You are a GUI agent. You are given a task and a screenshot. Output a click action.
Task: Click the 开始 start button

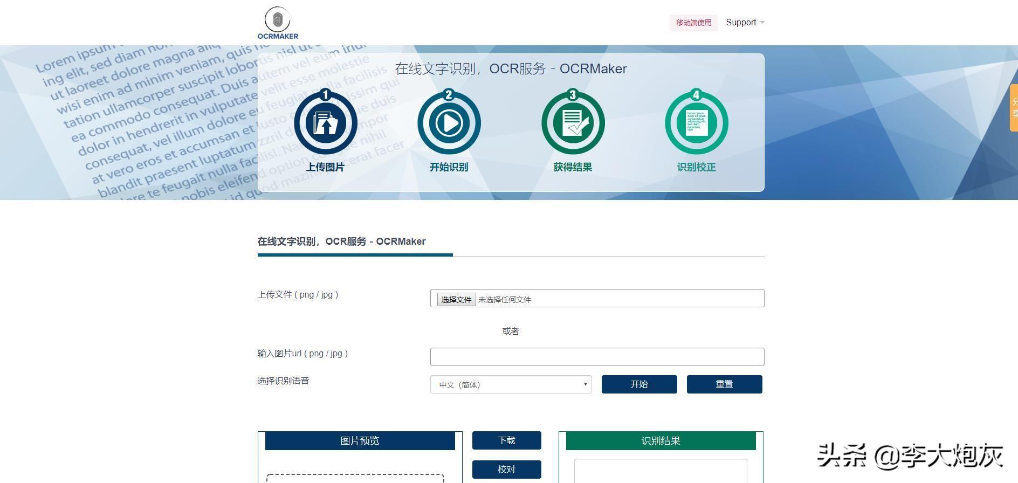(639, 384)
